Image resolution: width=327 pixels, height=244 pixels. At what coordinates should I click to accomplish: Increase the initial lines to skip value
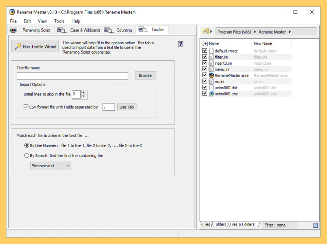[x=84, y=92]
